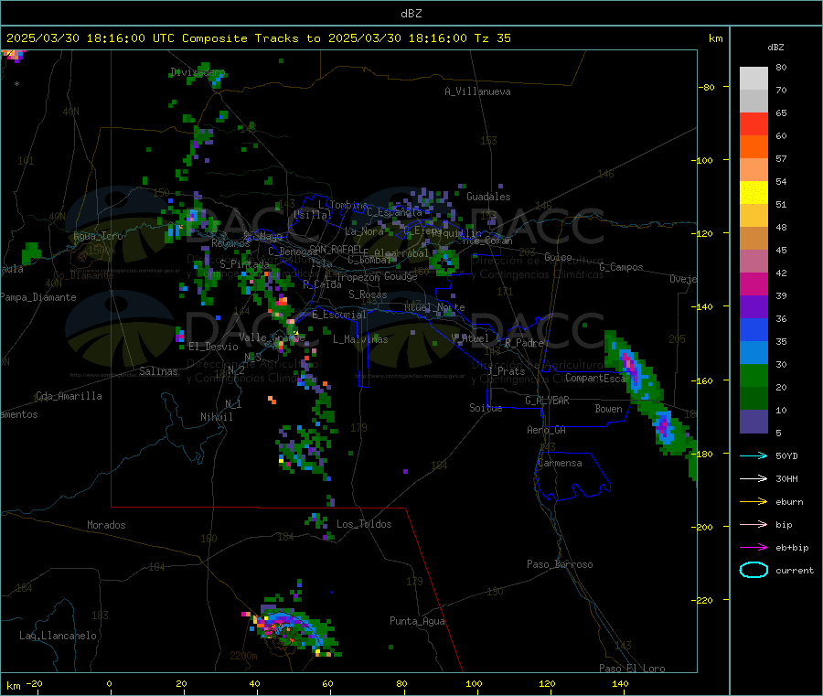This screenshot has height=696, width=823.
Task: Click the Divisadero place label
Action: [x=198, y=72]
